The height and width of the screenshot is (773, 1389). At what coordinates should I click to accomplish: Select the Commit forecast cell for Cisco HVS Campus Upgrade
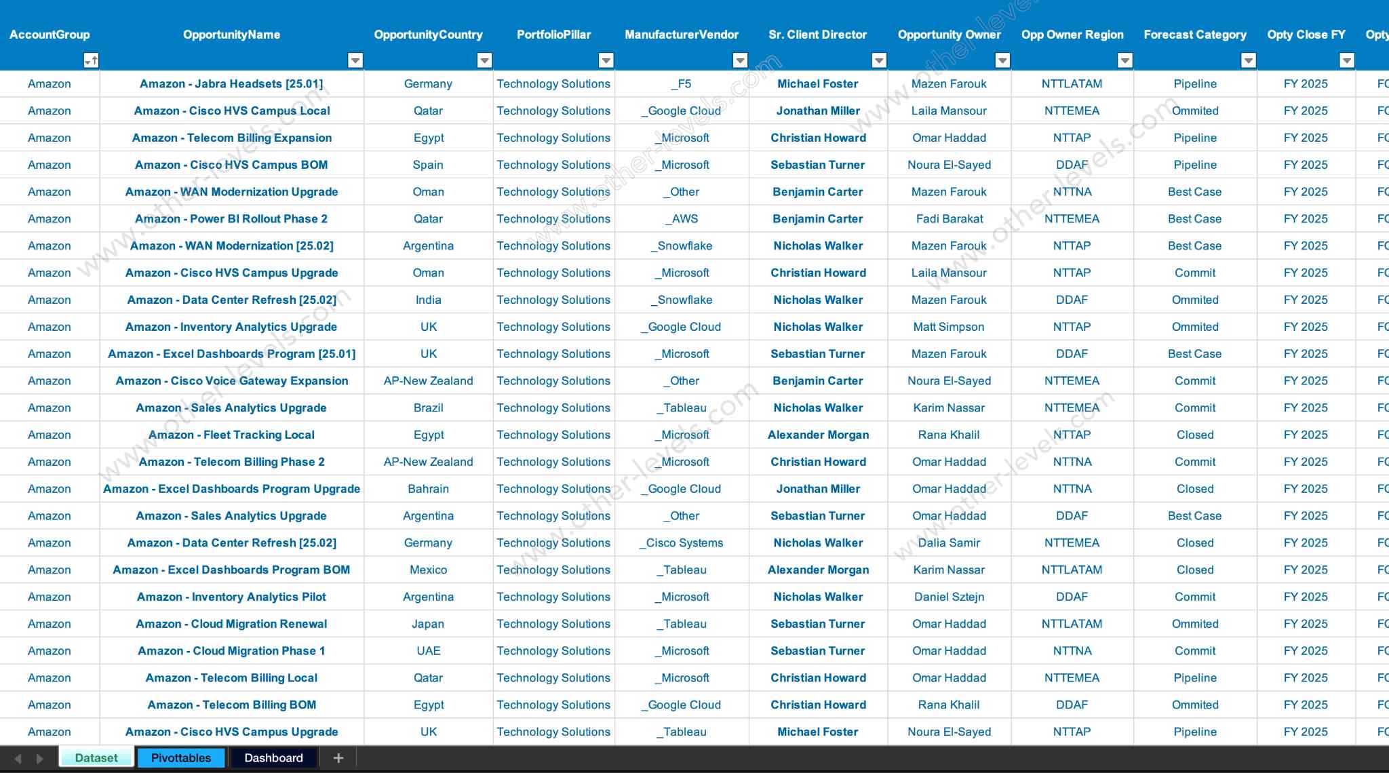pyautogui.click(x=1194, y=273)
